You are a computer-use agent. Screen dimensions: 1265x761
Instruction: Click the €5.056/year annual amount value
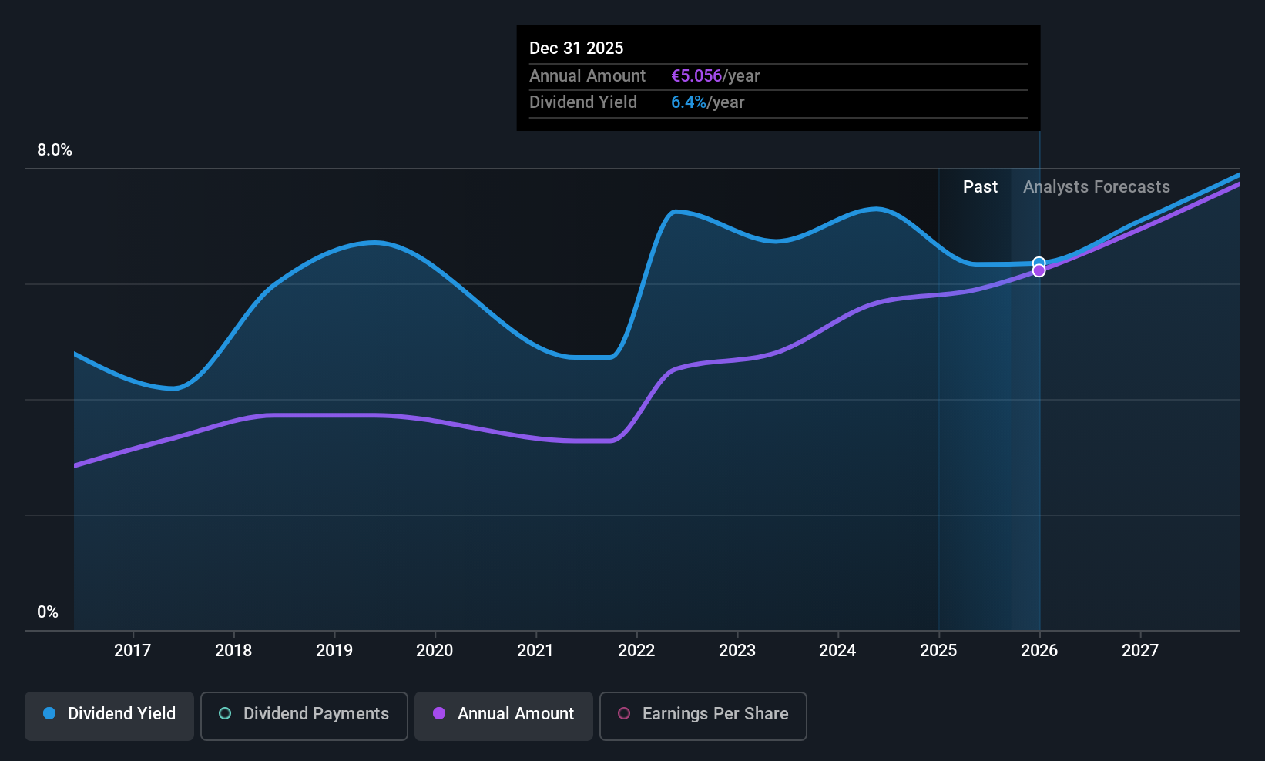(716, 75)
